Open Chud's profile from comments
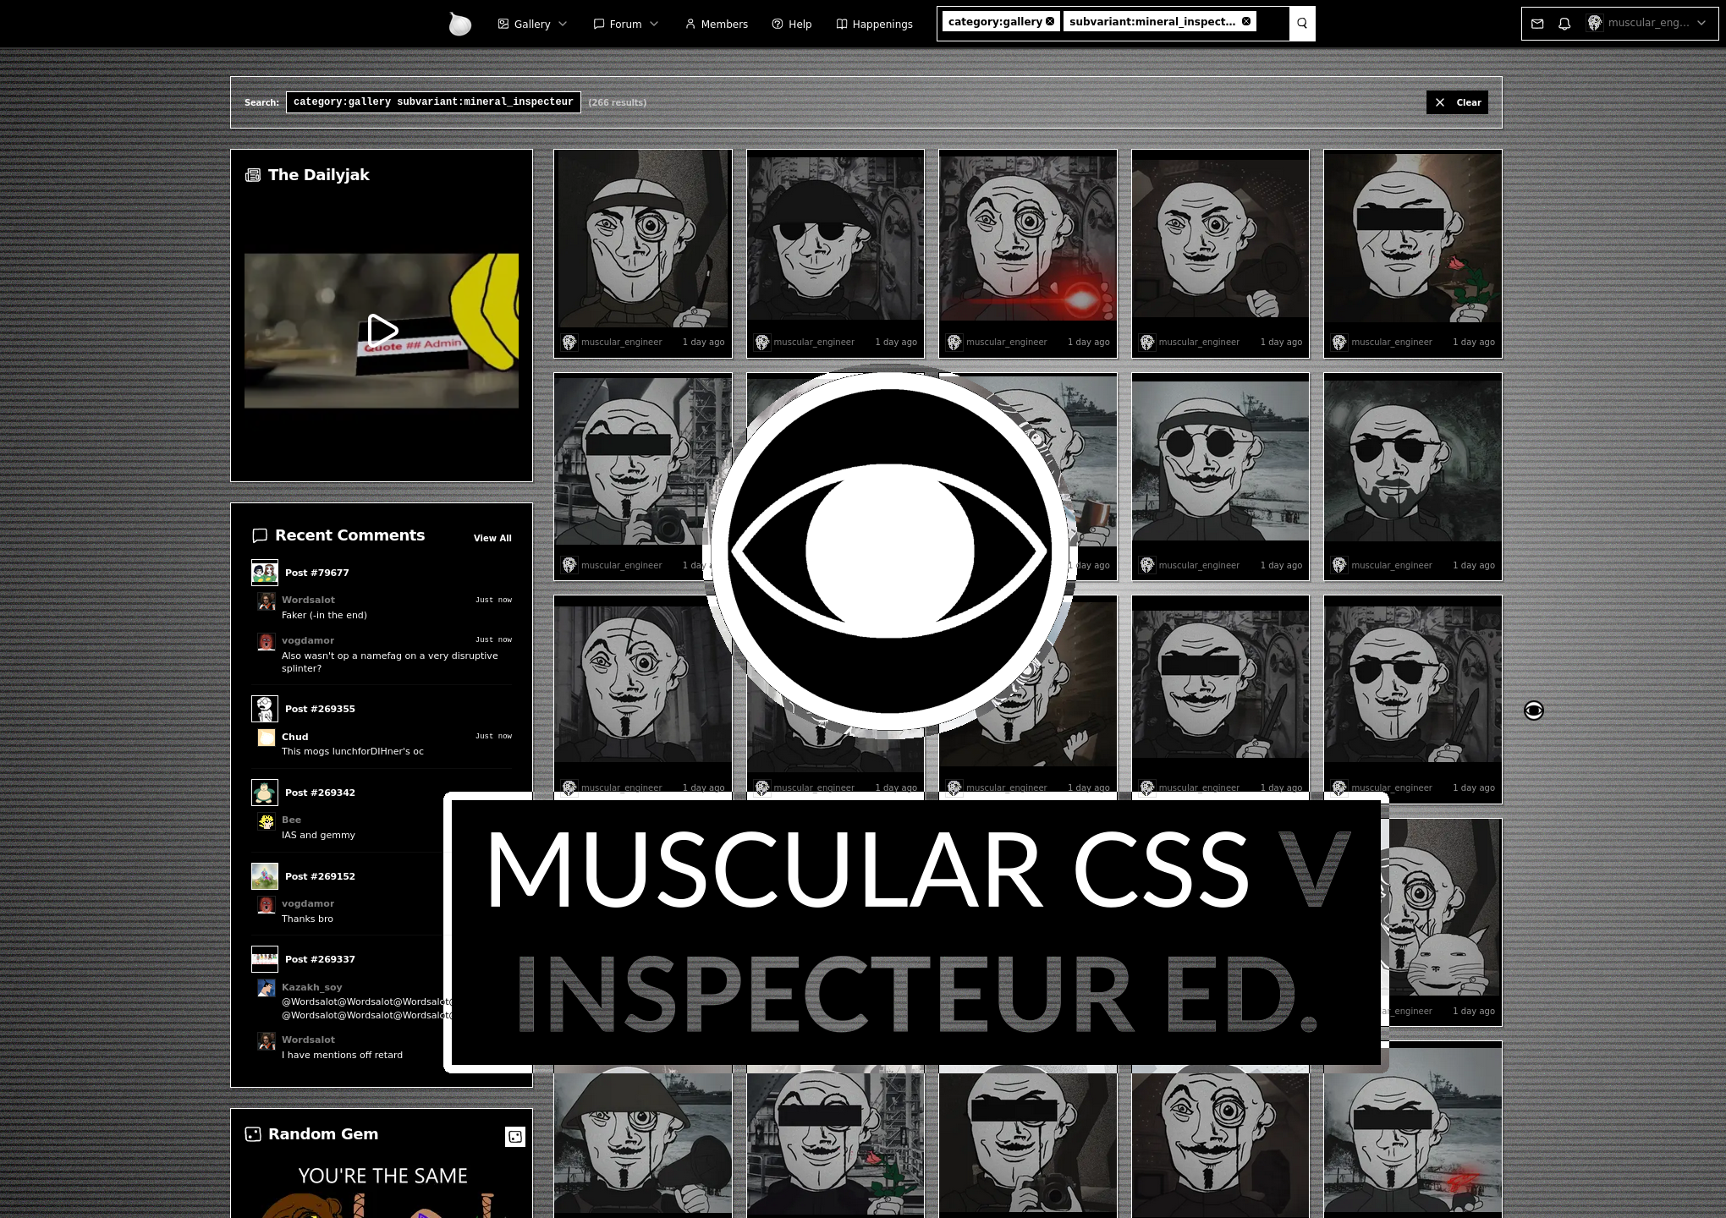 click(x=294, y=737)
